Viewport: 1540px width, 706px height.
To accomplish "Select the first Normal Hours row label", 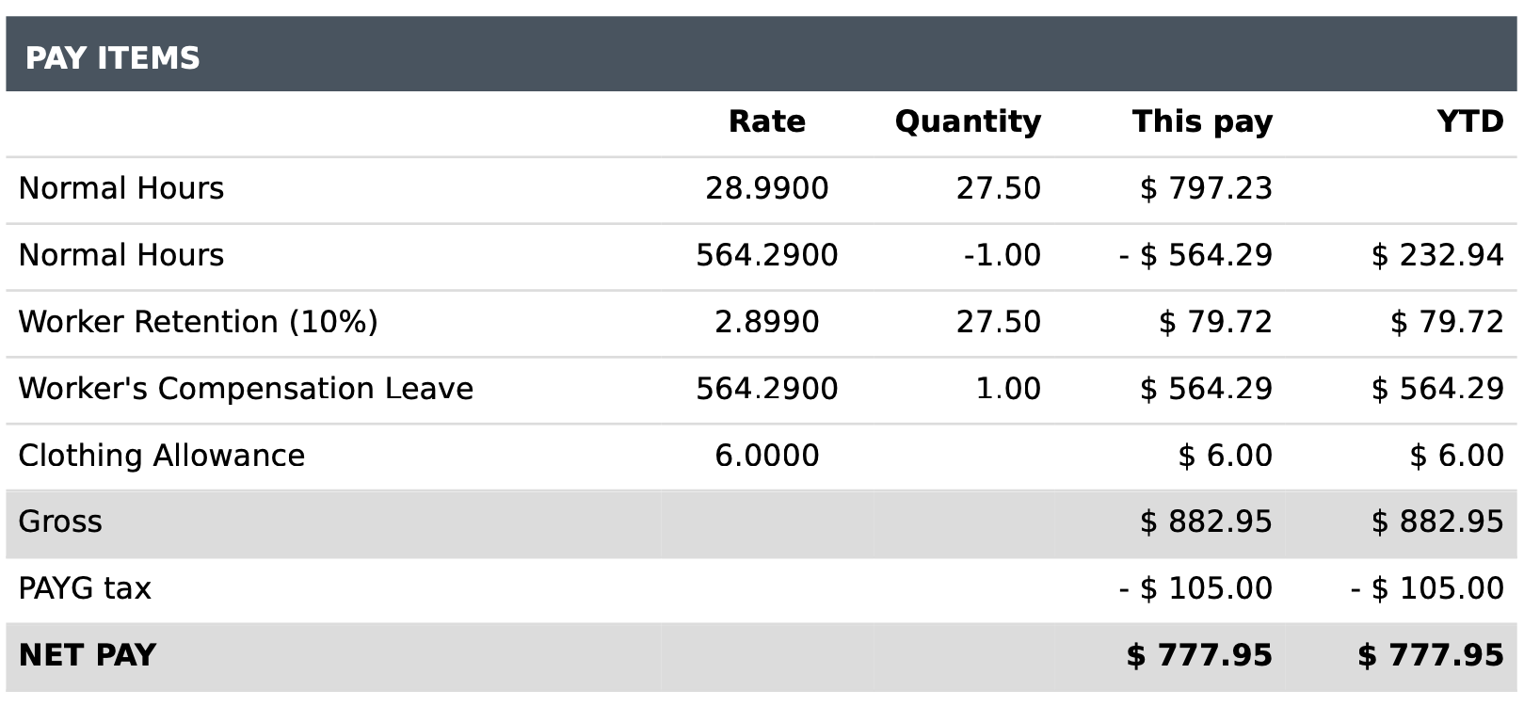I will pyautogui.click(x=121, y=188).
